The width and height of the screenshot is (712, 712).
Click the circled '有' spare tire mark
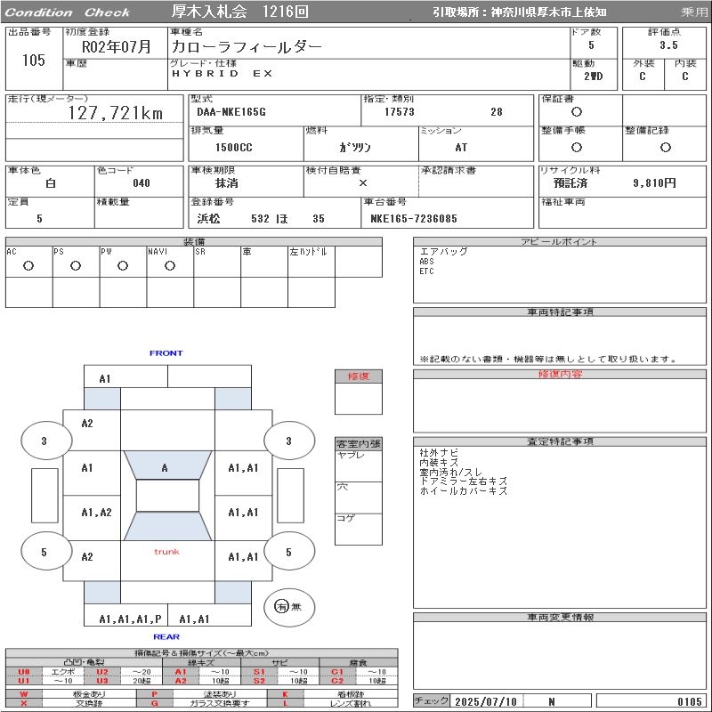[281, 607]
